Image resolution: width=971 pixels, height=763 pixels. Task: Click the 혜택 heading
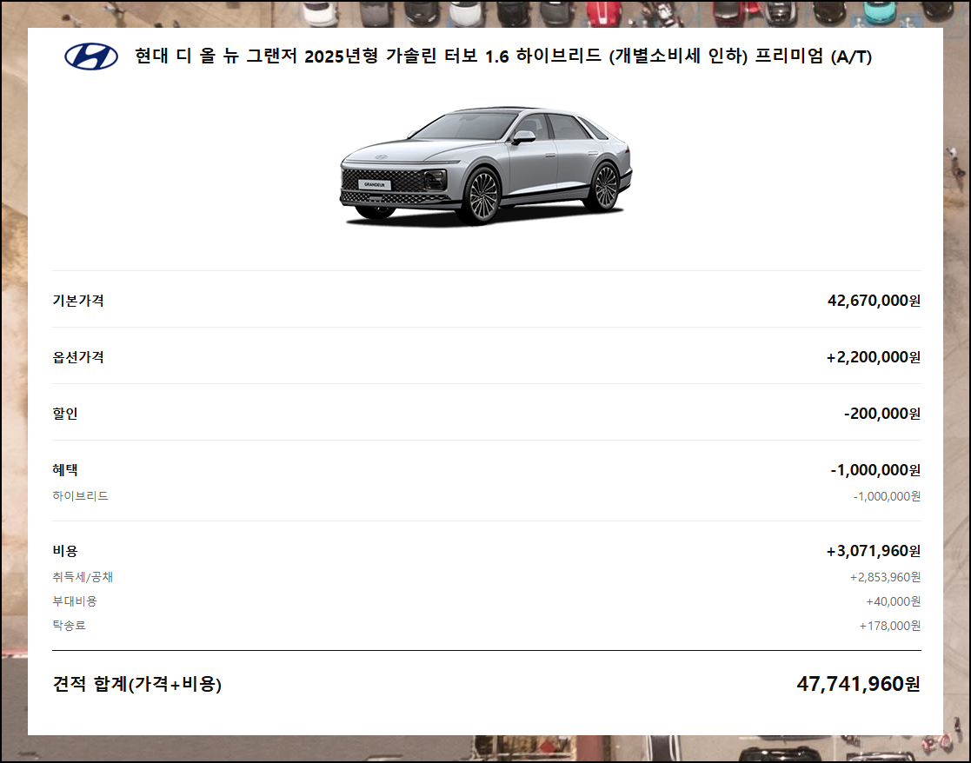65,470
